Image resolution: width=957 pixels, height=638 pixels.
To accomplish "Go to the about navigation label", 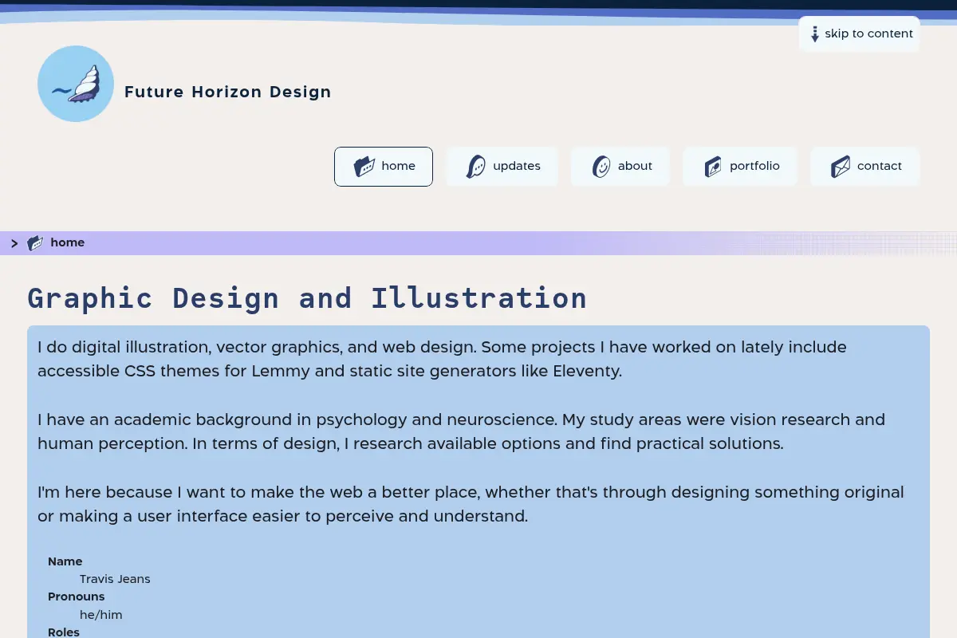I will click(635, 166).
